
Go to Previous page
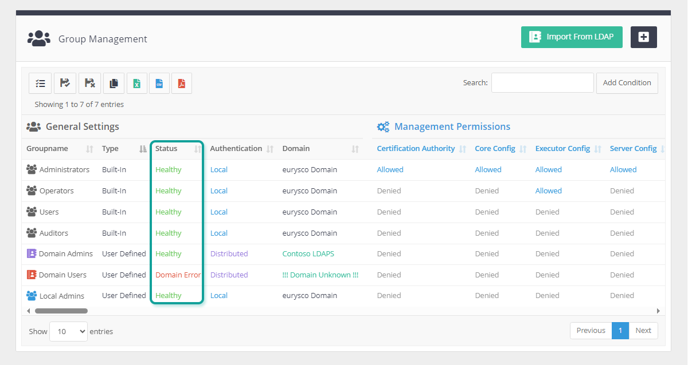click(x=591, y=331)
